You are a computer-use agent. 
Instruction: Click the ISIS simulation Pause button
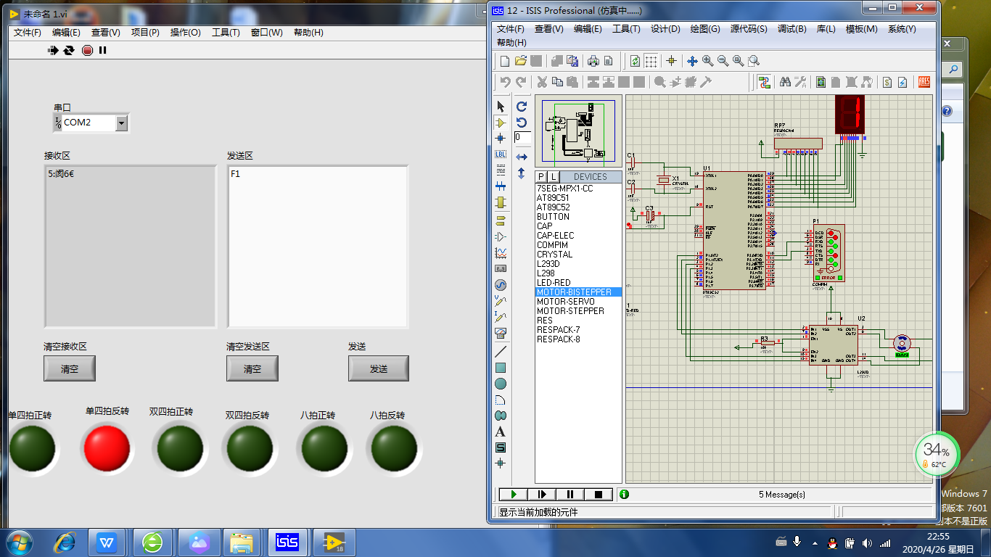tap(570, 495)
